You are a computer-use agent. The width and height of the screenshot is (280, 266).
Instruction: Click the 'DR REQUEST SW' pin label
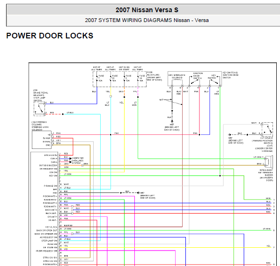(x=48, y=169)
